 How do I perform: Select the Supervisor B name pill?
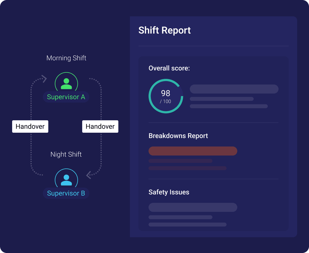pyautogui.click(x=66, y=194)
